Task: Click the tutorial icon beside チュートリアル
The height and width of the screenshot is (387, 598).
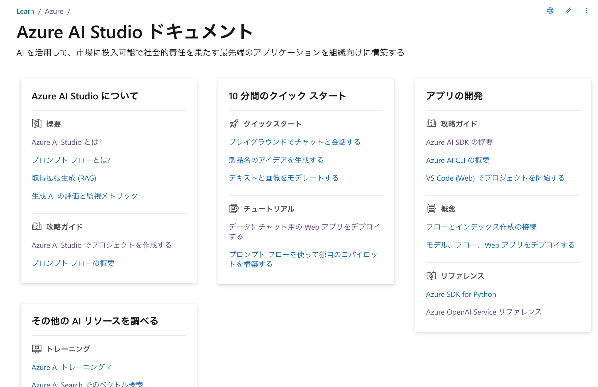Action: tap(234, 208)
